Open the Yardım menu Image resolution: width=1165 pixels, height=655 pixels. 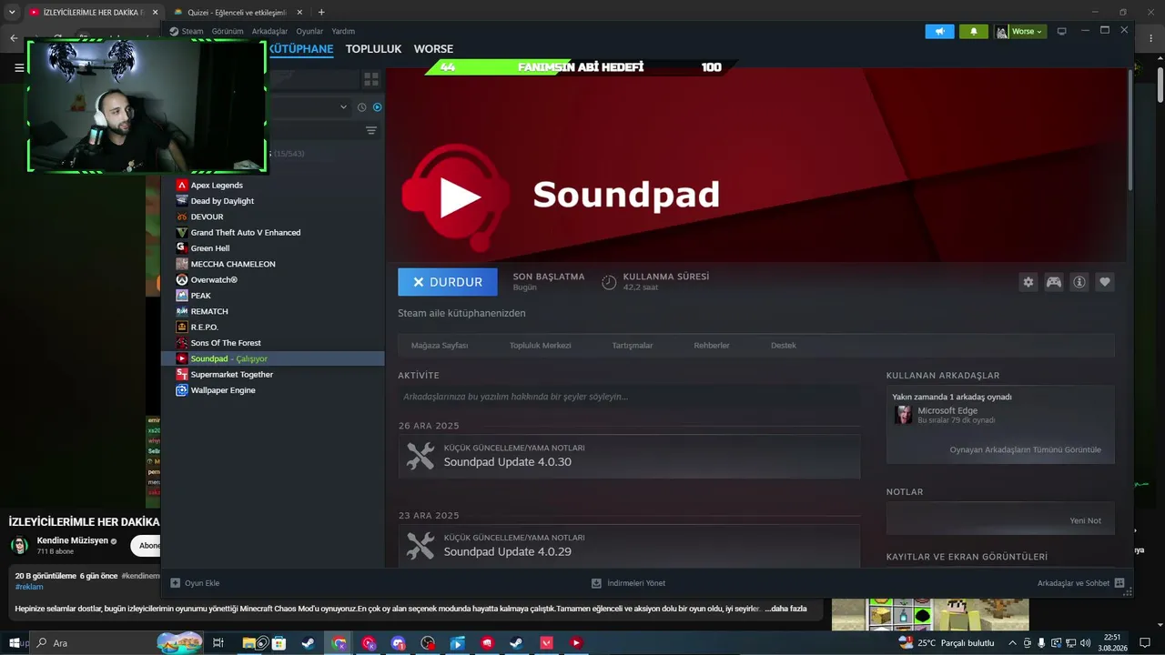click(x=343, y=31)
